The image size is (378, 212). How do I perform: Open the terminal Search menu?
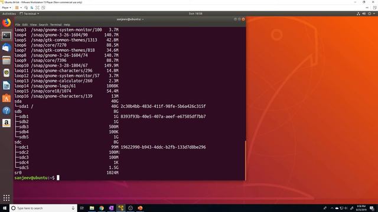(x=43, y=25)
